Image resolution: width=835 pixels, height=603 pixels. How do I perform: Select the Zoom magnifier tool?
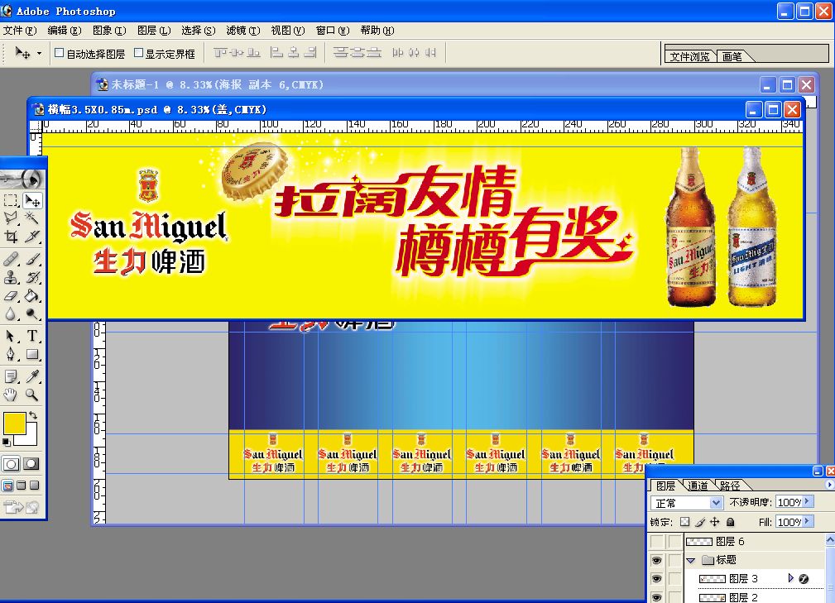tap(32, 395)
